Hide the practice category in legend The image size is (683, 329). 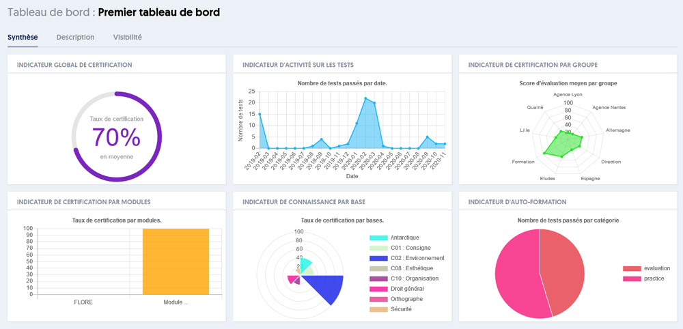[x=654, y=278]
